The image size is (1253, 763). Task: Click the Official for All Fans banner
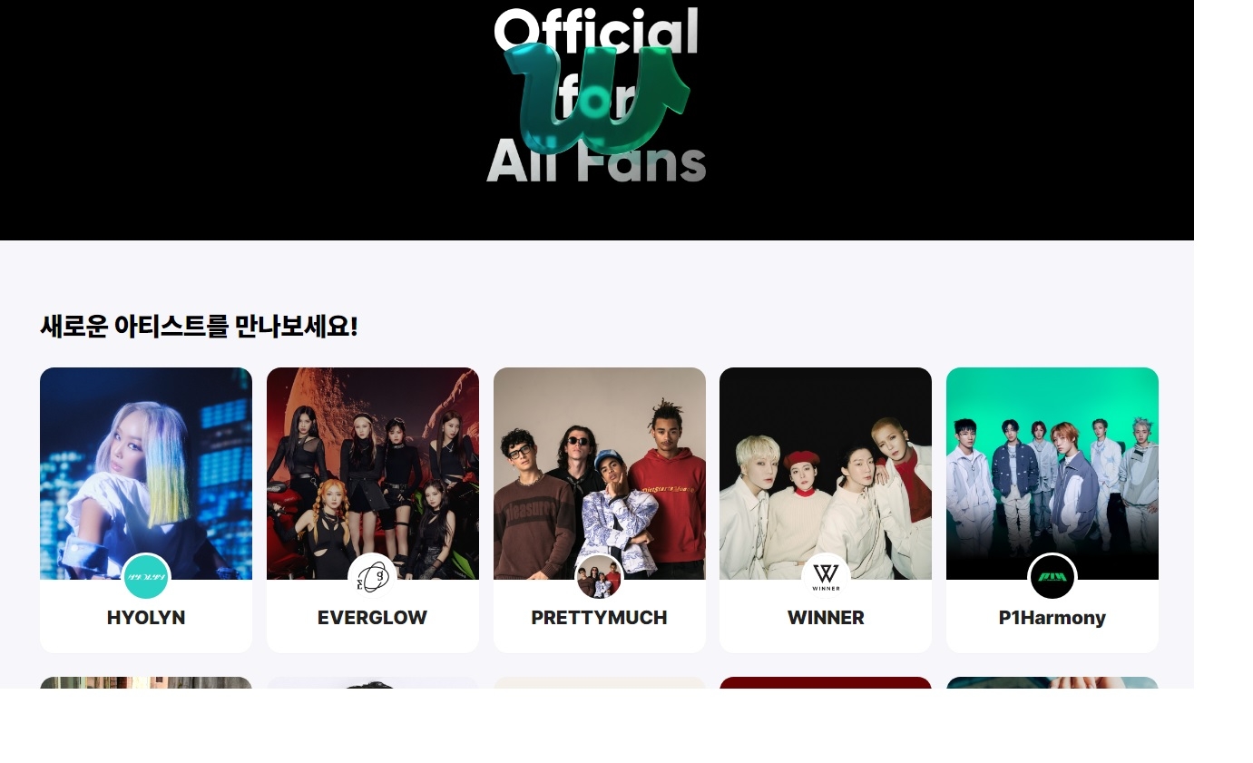[x=597, y=120]
